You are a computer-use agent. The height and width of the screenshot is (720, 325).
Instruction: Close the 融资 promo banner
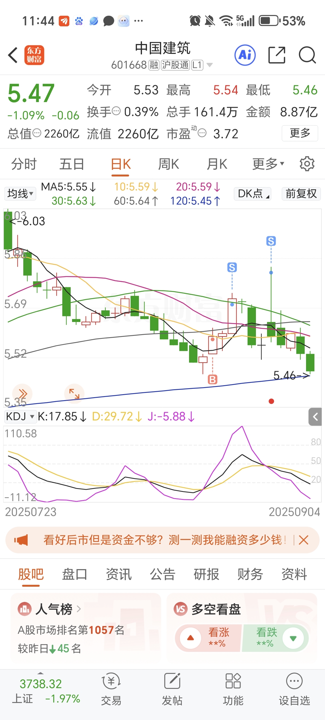click(303, 540)
